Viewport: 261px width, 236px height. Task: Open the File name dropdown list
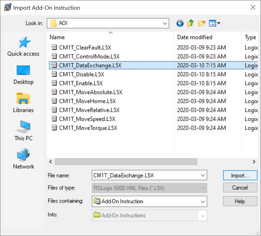203,176
